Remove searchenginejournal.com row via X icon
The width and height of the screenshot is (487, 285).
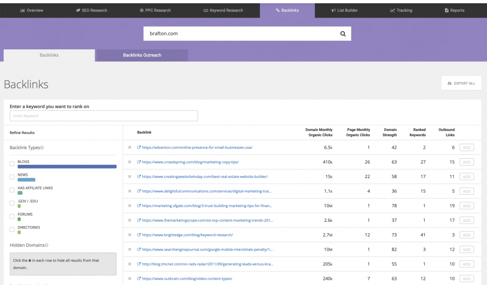(129, 249)
